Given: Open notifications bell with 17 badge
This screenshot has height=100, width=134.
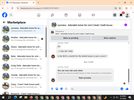Looking at the screenshot, I should [x=121, y=15].
